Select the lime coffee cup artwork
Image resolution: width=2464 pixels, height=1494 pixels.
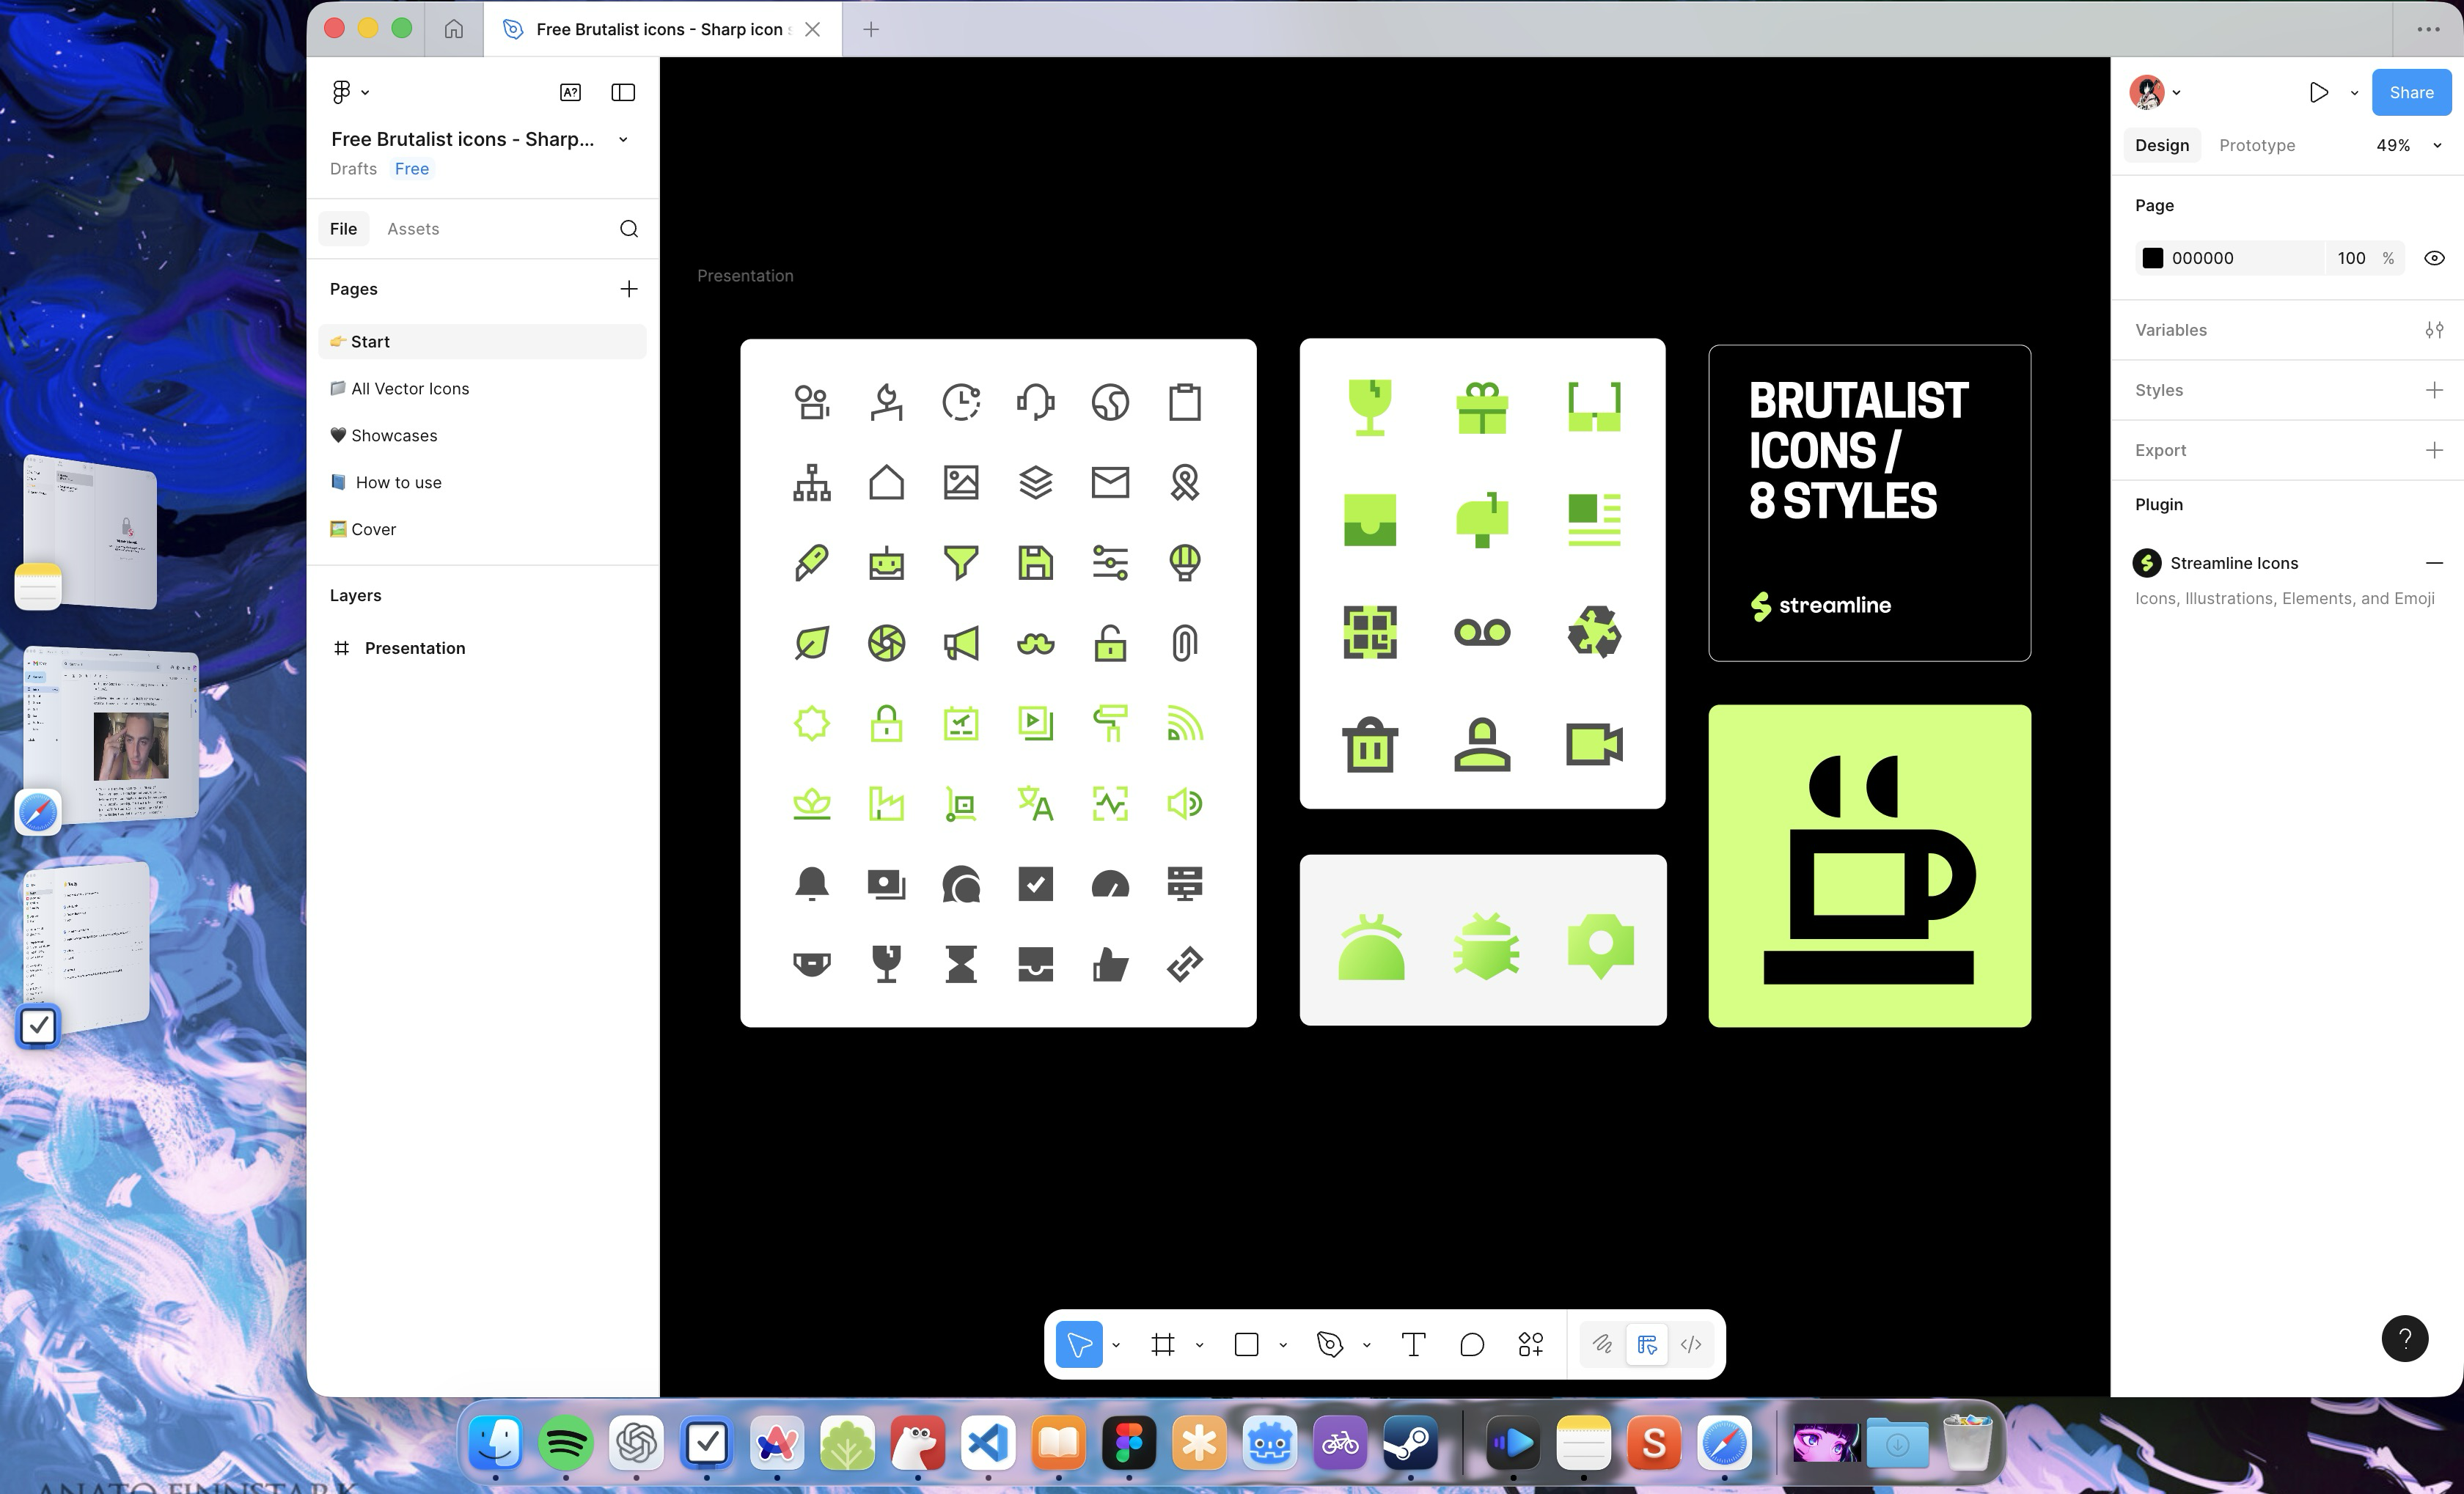click(1869, 866)
